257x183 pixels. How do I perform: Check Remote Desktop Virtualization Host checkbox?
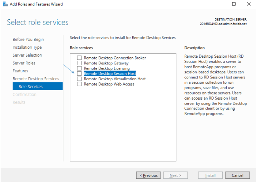click(79, 79)
